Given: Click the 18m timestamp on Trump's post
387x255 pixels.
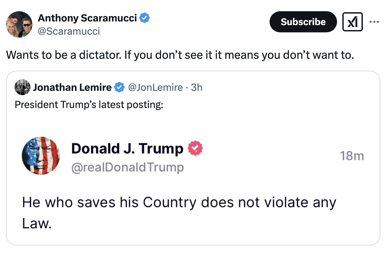Looking at the screenshot, I should (352, 155).
